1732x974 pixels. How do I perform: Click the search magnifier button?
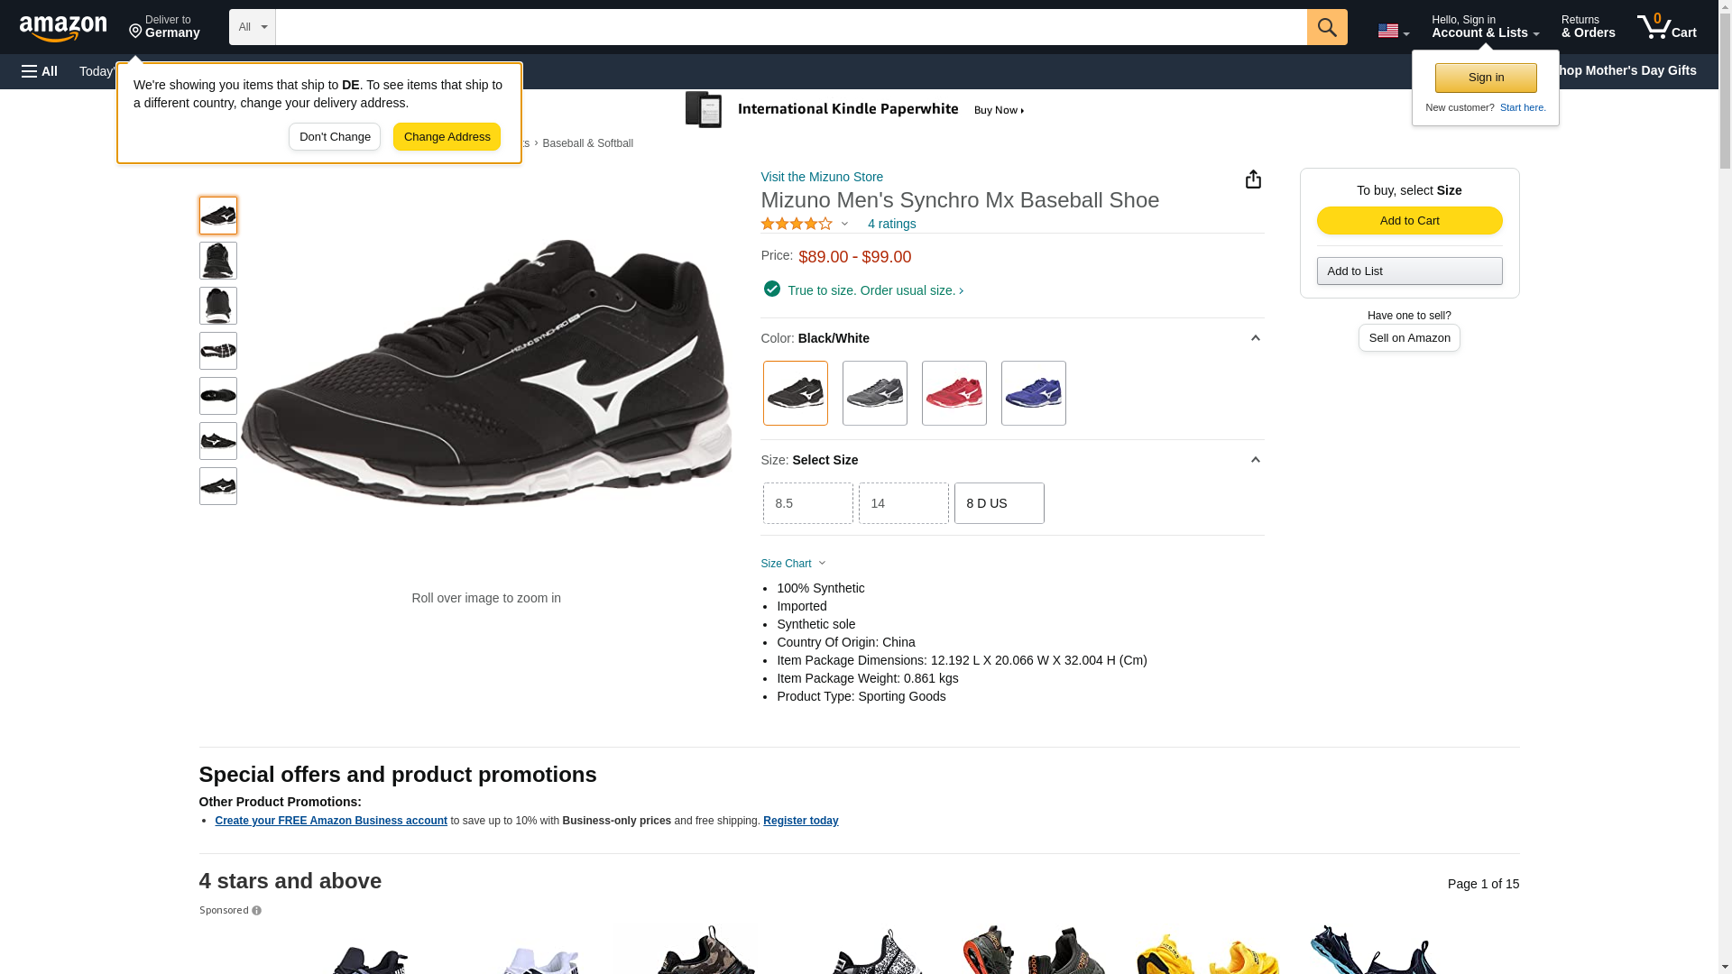(x=1326, y=27)
